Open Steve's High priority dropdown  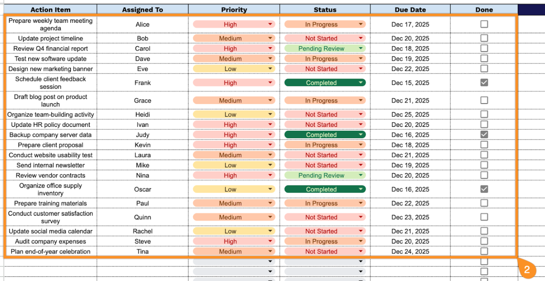(x=270, y=242)
